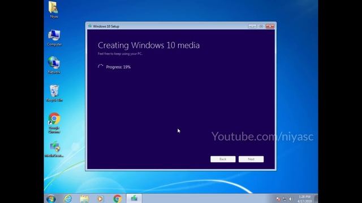Launch Internet Explorer from the taskbar
The height and width of the screenshot is (203, 362).
point(68,198)
